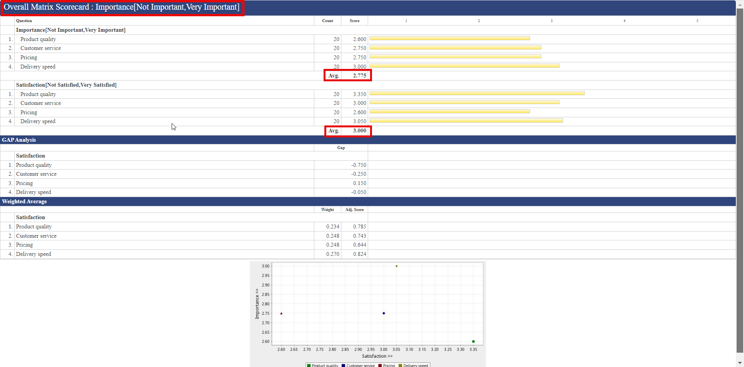Click the Count column header
The width and height of the screenshot is (744, 367).
tap(327, 21)
